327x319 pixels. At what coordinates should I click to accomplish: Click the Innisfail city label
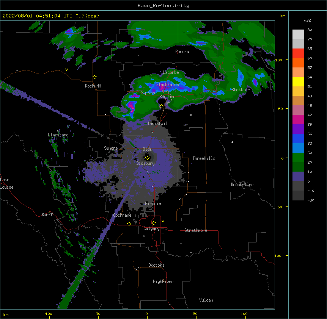pyautogui.click(x=157, y=124)
